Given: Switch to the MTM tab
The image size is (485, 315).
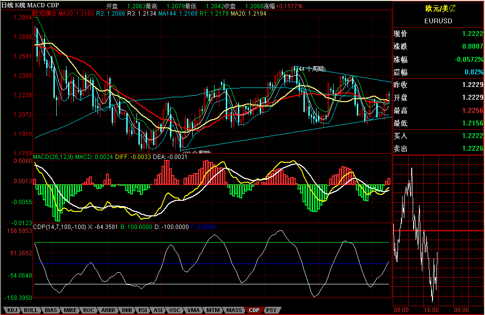Looking at the screenshot, I should 212,310.
